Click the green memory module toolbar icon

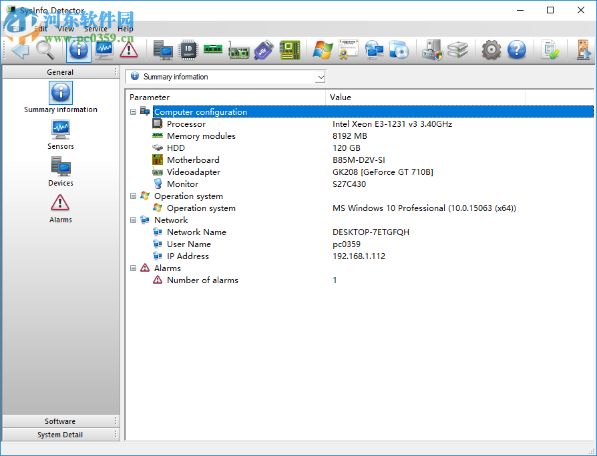pyautogui.click(x=213, y=49)
